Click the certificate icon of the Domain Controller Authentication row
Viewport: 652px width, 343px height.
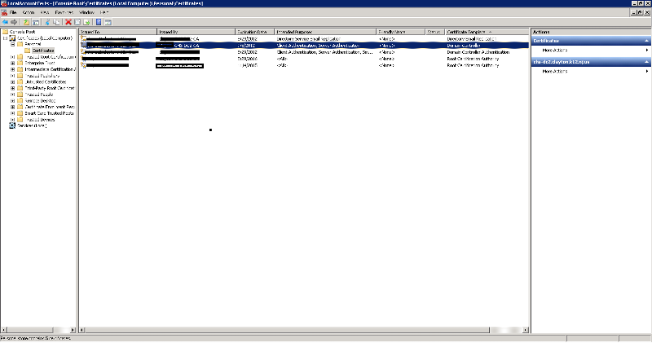pos(84,52)
